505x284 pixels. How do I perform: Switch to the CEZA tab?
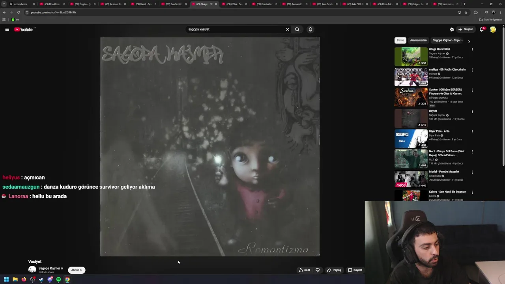(234, 4)
